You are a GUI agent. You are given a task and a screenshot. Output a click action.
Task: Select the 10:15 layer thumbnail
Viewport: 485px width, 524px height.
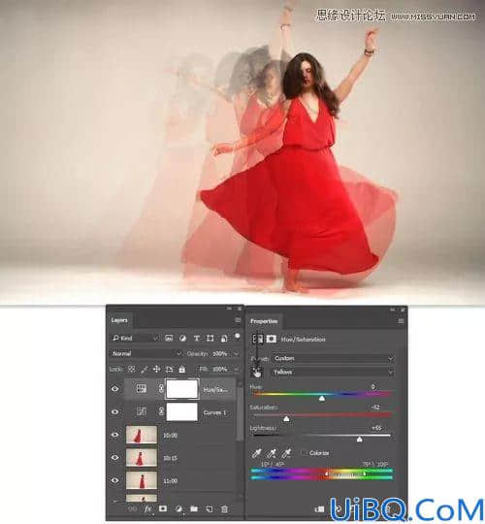click(x=142, y=457)
